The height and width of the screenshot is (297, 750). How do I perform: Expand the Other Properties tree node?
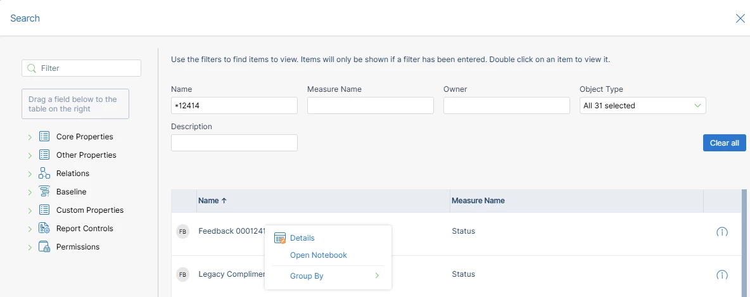click(30, 155)
